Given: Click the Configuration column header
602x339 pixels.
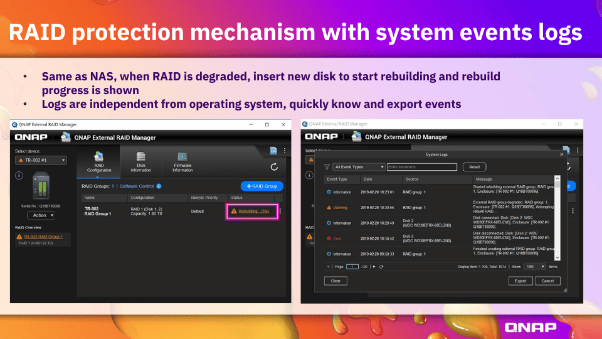Looking at the screenshot, I should click(x=158, y=198).
